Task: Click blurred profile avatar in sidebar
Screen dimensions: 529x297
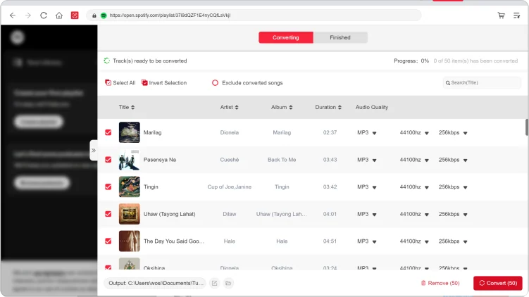Action: (x=17, y=37)
